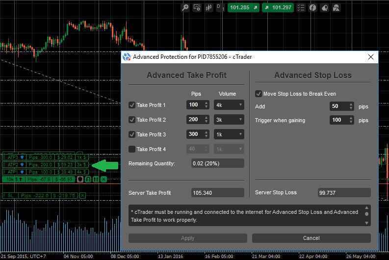Screen dimensions: 389x260
Task: Click the shield protection icon on position line
Action: 80,180
